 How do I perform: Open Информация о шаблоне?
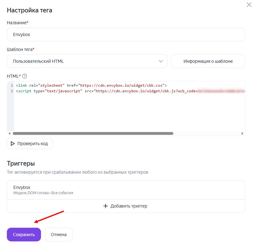[x=208, y=61]
